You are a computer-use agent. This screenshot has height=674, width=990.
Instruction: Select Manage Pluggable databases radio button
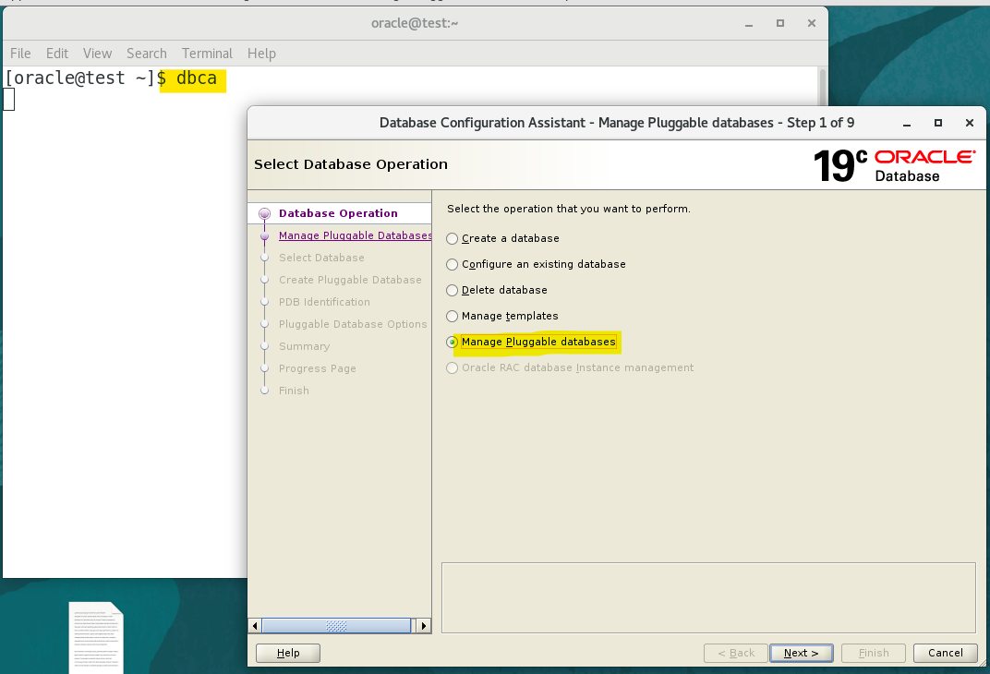point(453,342)
